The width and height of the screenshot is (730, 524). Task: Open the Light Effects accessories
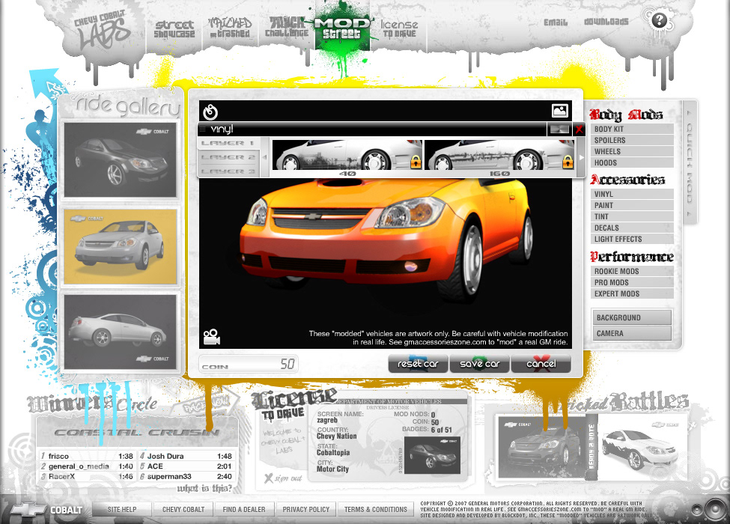[632, 239]
